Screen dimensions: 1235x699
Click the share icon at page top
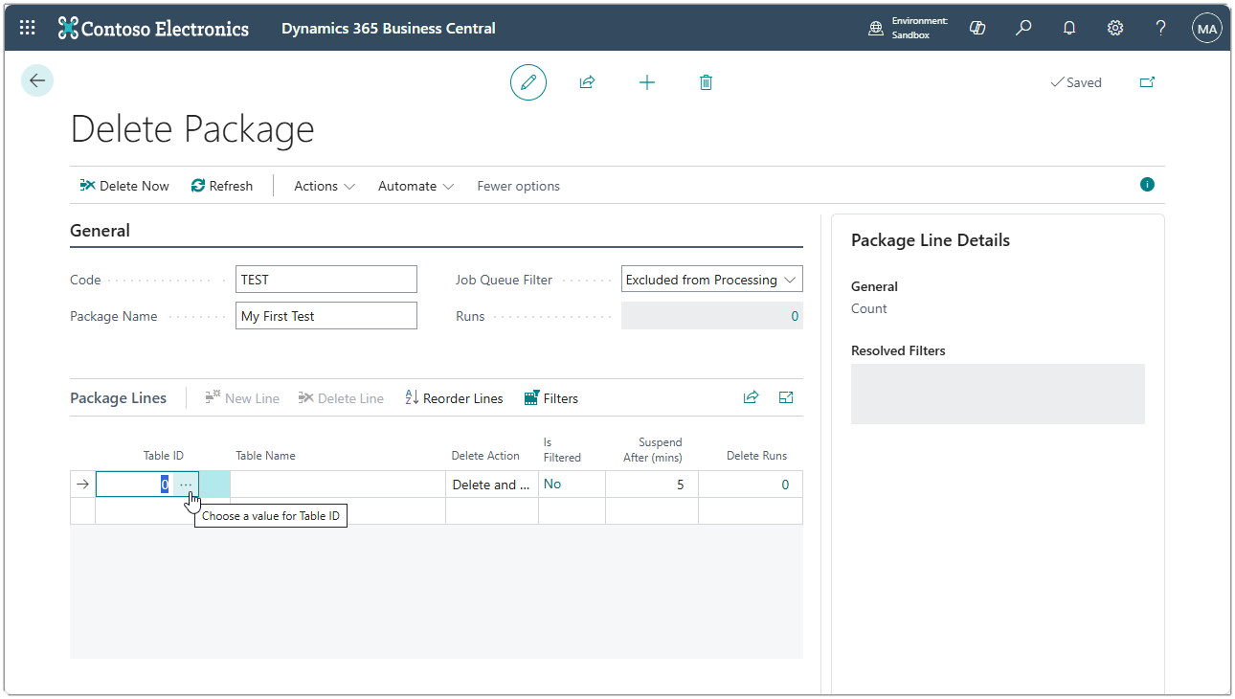coord(587,82)
